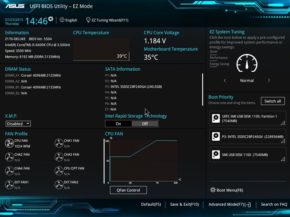Select the CHA1 FAN icon
The height and width of the screenshot is (217, 290).
pos(59,143)
